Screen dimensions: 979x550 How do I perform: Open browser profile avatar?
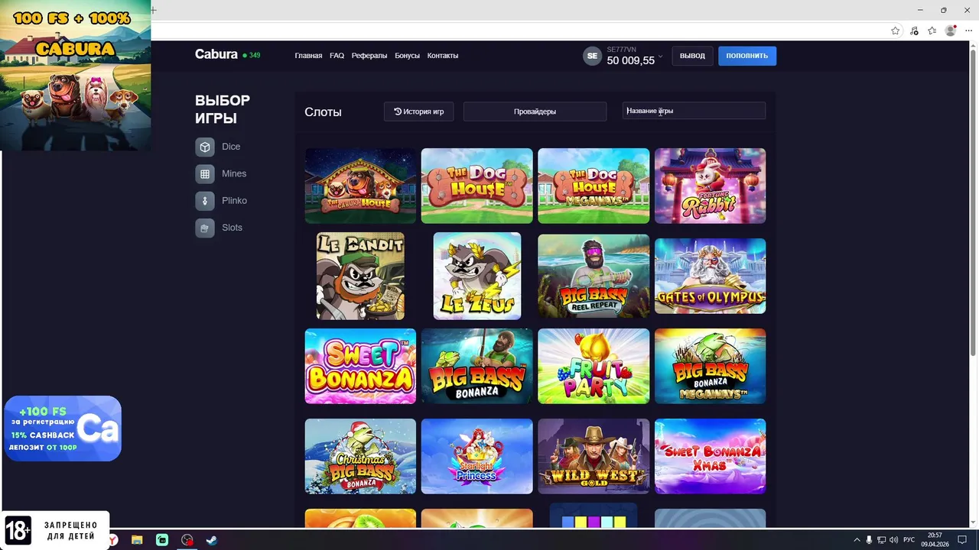[x=951, y=31]
